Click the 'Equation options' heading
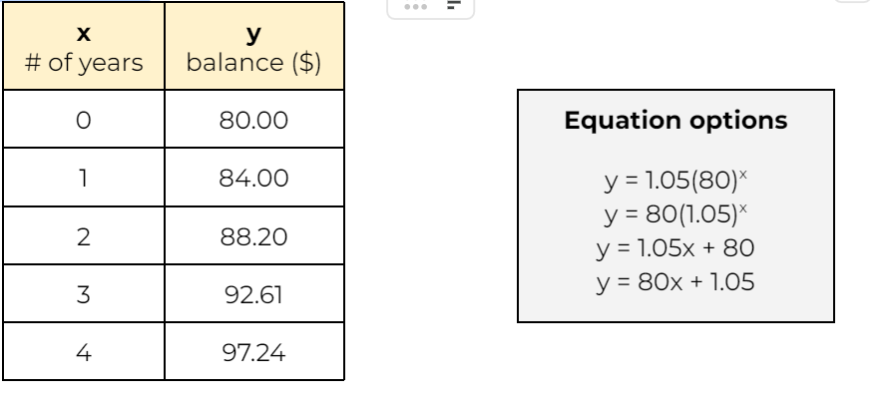The image size is (892, 407). point(675,122)
